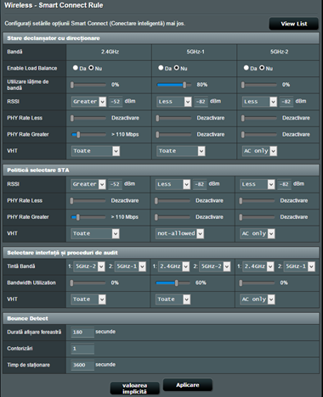The image size is (323, 397).
Task: Select Nu for 2.4GHz Load Balance
Action: 91,68
